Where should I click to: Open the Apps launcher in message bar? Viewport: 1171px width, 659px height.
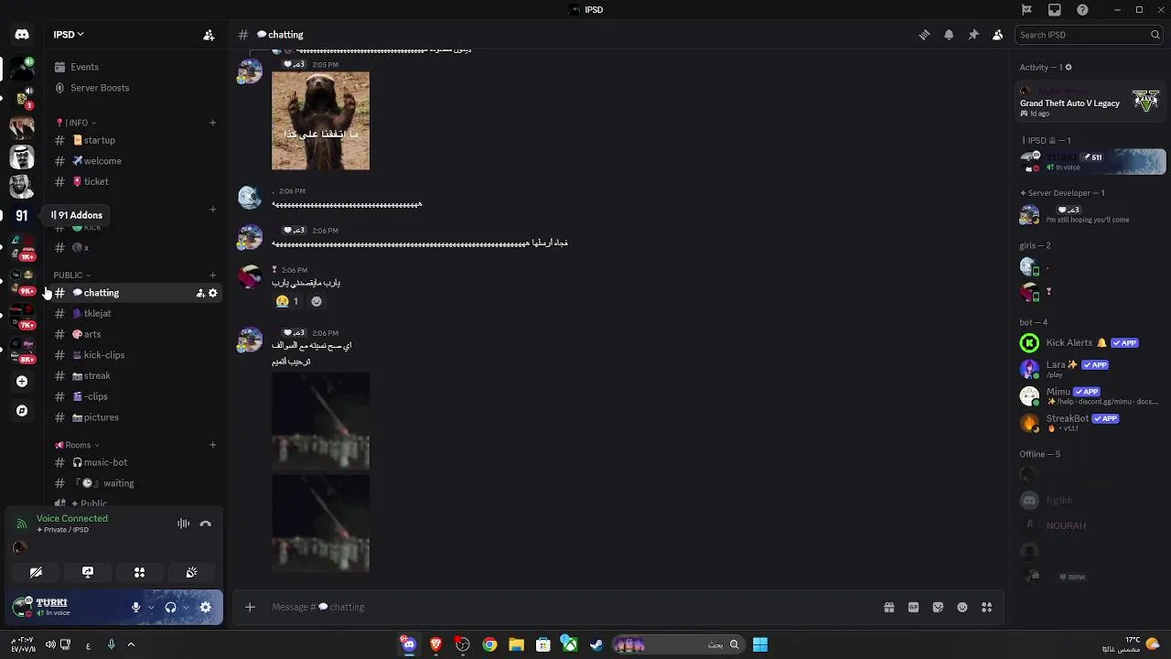[986, 607]
